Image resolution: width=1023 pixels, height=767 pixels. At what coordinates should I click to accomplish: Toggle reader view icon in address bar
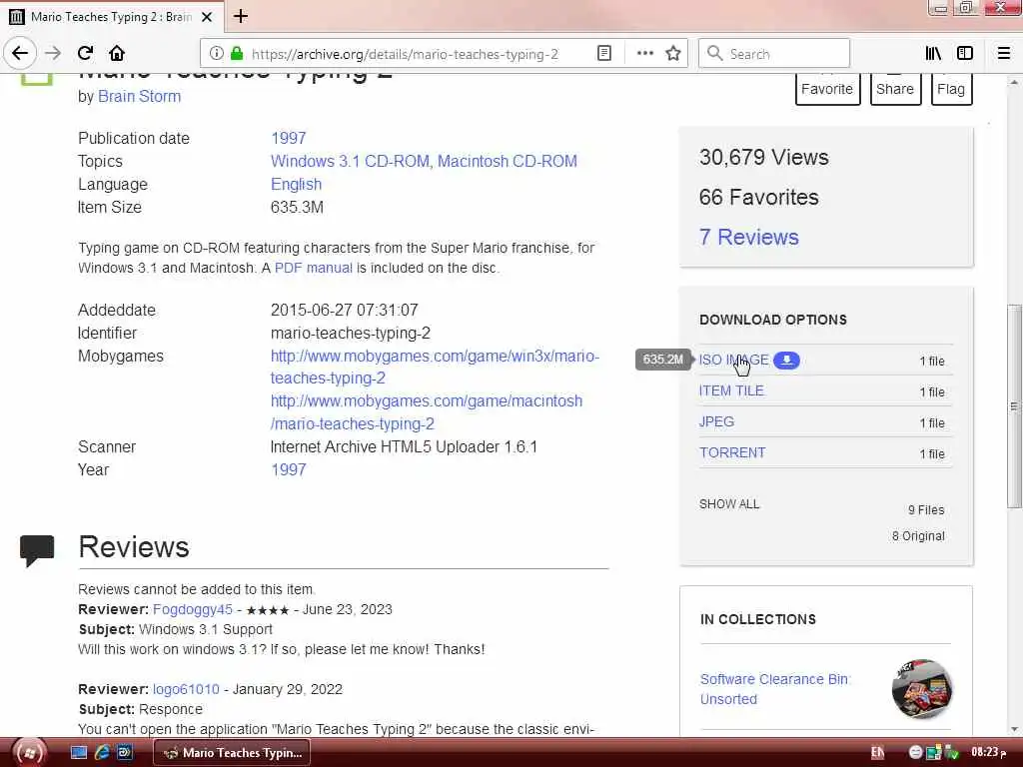click(x=604, y=54)
